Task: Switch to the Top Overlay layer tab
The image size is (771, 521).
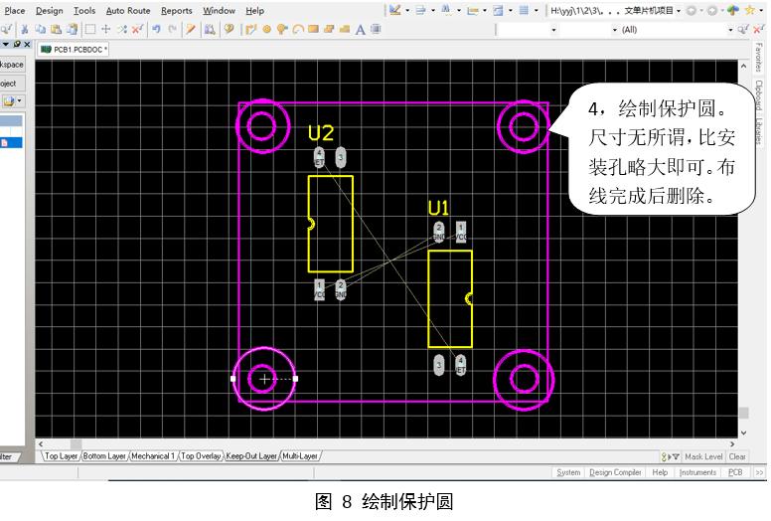Action: (201, 456)
